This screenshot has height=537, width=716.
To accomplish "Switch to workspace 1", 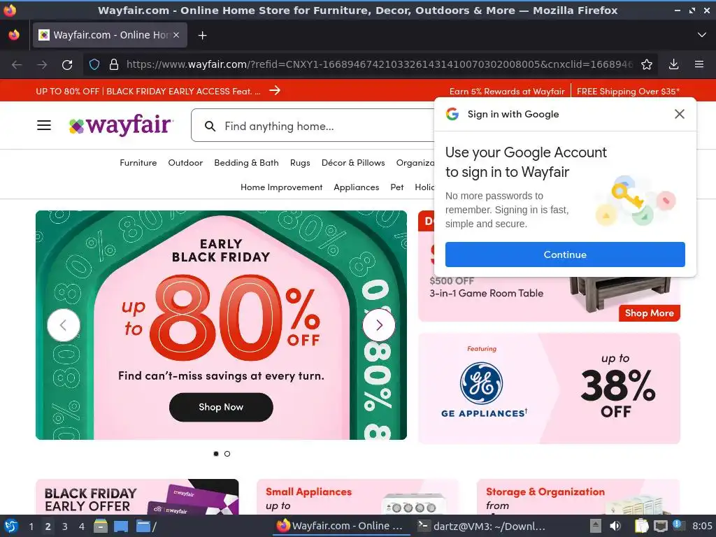I will (x=31, y=526).
